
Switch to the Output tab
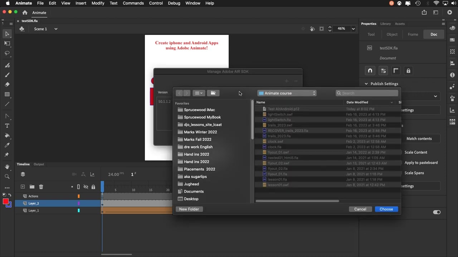39,164
